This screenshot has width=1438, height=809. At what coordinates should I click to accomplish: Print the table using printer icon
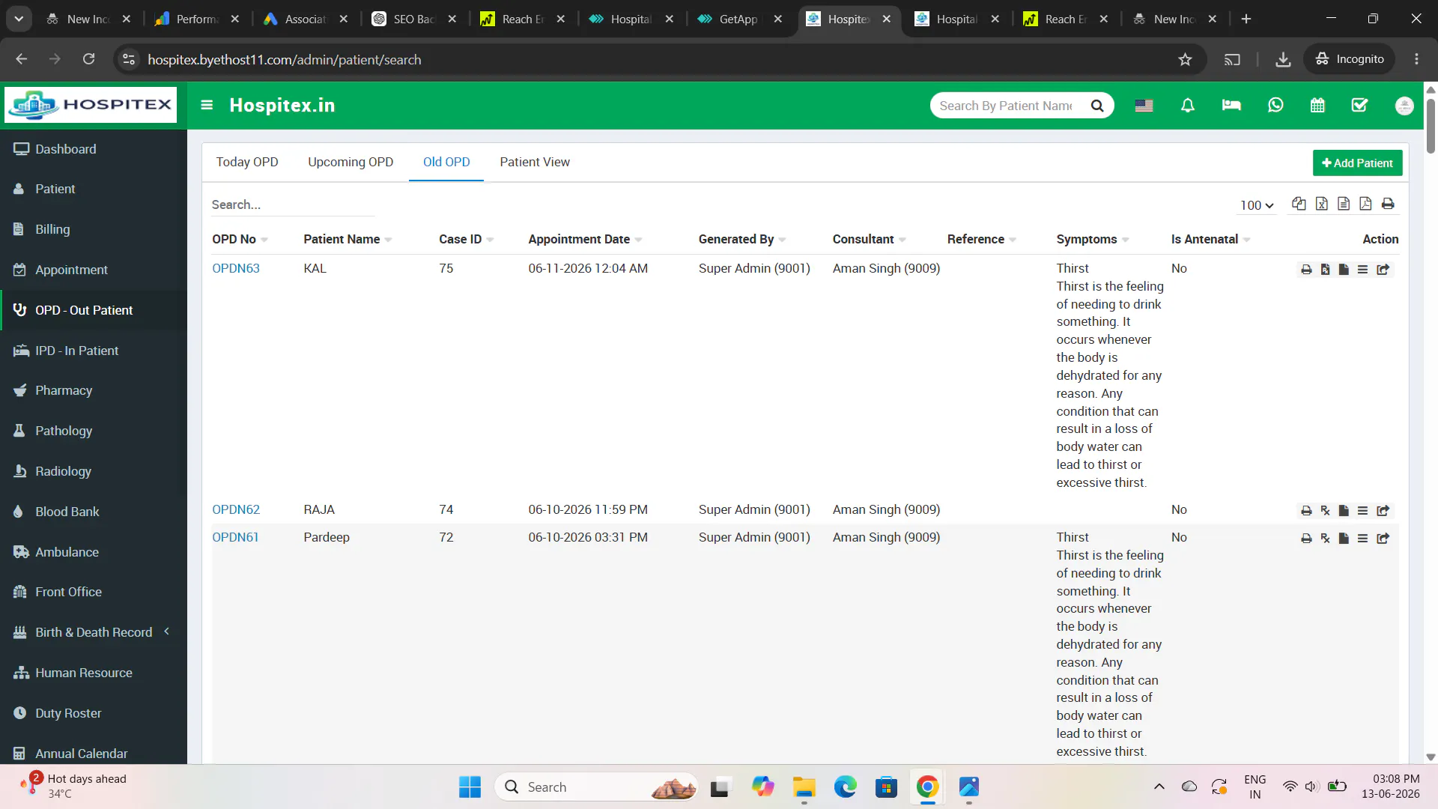(1388, 204)
